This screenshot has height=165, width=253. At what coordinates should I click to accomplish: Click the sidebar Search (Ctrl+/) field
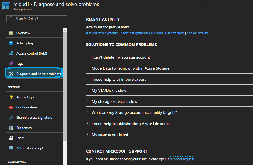37,19
